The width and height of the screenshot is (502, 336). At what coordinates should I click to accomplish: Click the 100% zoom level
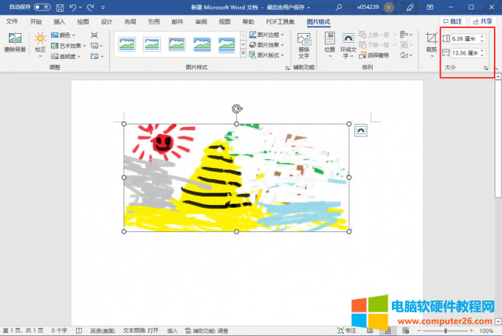(x=486, y=331)
